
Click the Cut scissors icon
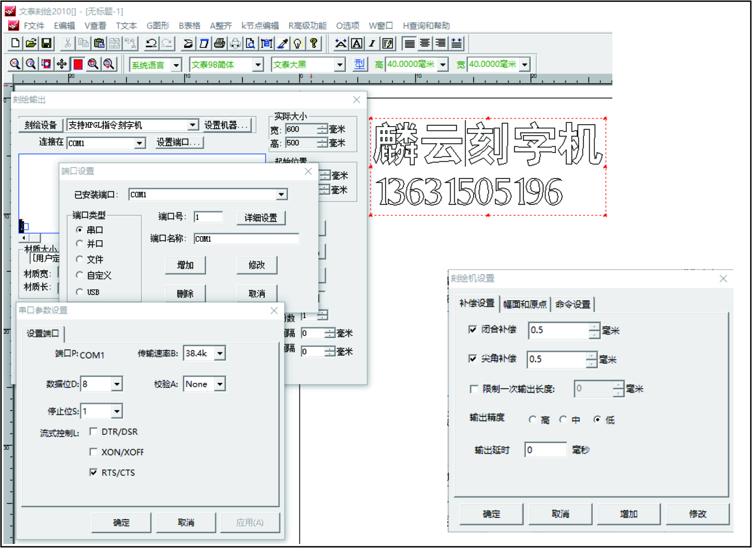click(68, 43)
